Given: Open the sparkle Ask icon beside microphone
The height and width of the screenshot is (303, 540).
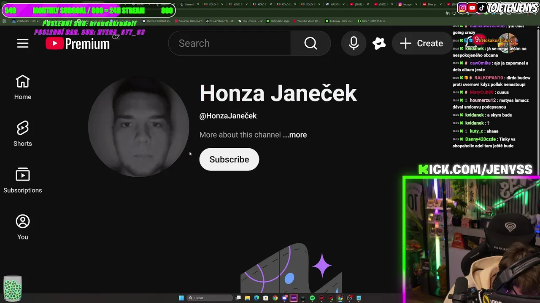Looking at the screenshot, I should 379,43.
